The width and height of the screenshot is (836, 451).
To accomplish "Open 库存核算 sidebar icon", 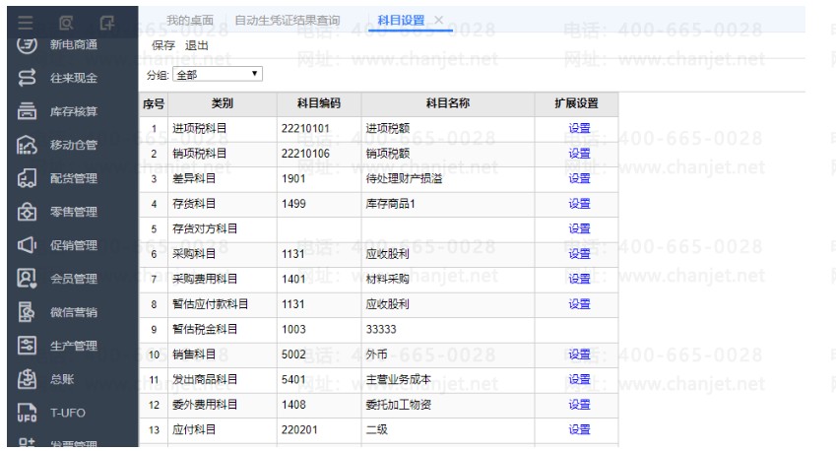I will 27,111.
